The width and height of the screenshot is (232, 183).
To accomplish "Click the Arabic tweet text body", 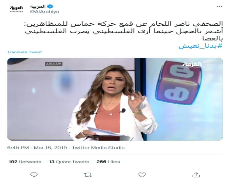I will [124, 31].
